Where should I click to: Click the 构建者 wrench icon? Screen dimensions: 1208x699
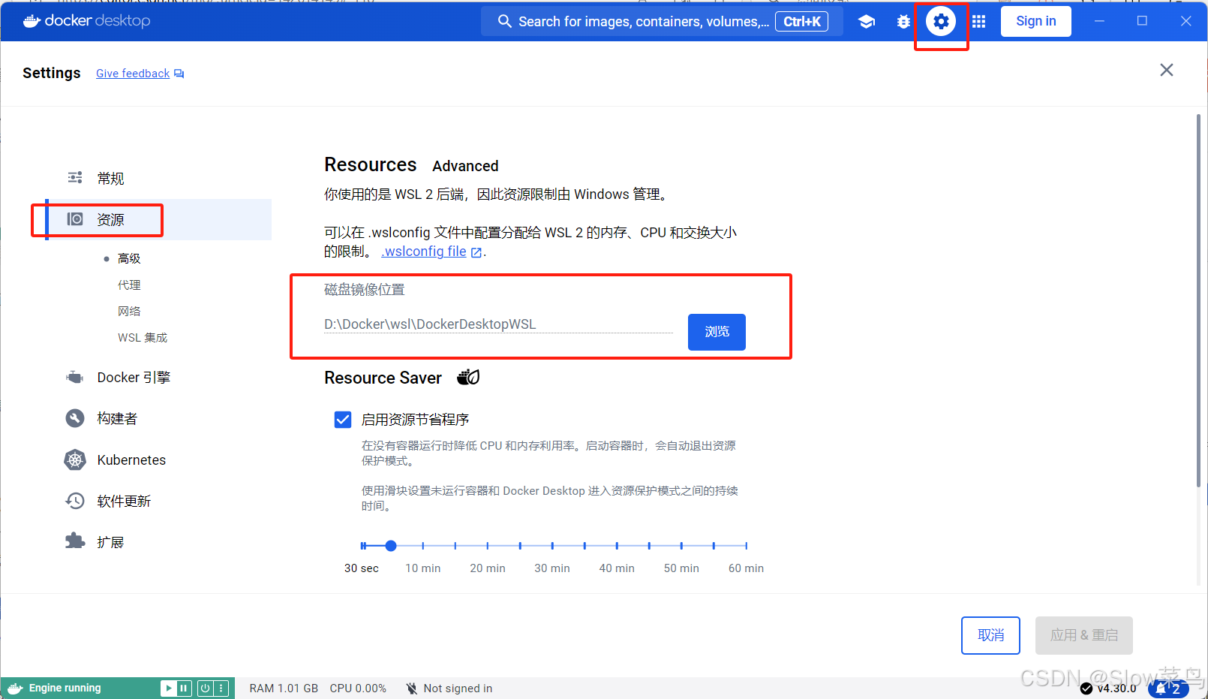coord(75,418)
